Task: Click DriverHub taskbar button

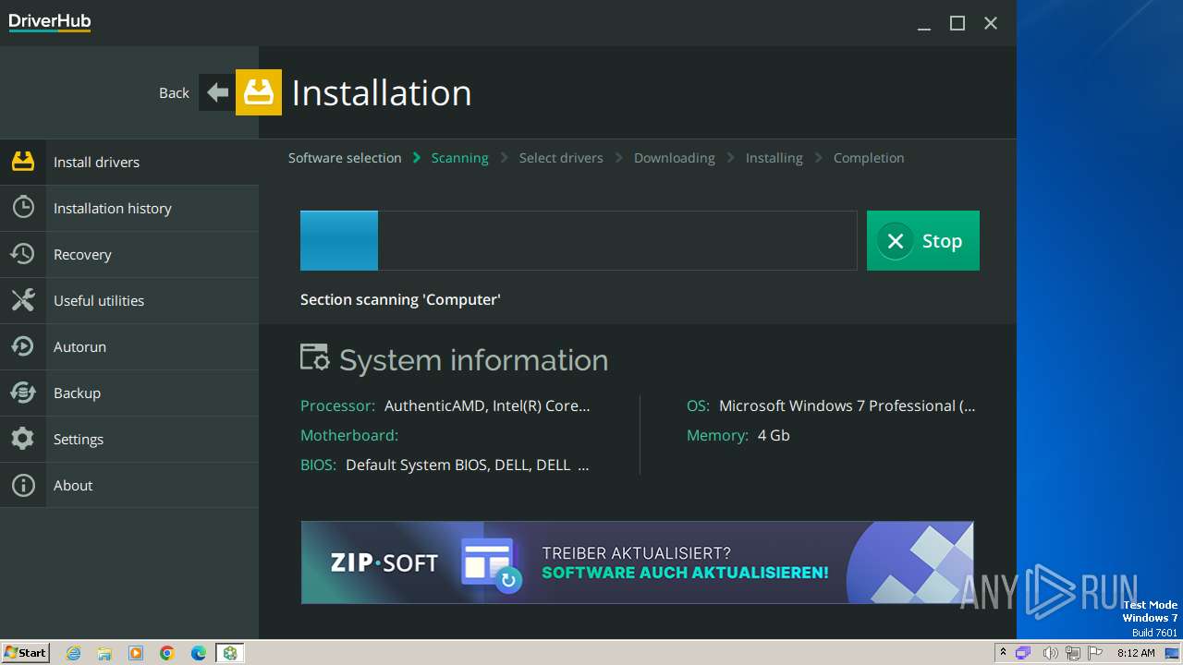Action: [230, 653]
